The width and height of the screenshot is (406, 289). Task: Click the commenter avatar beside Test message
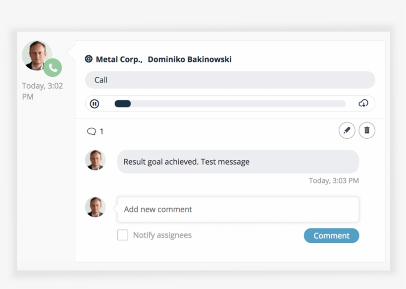pos(96,161)
